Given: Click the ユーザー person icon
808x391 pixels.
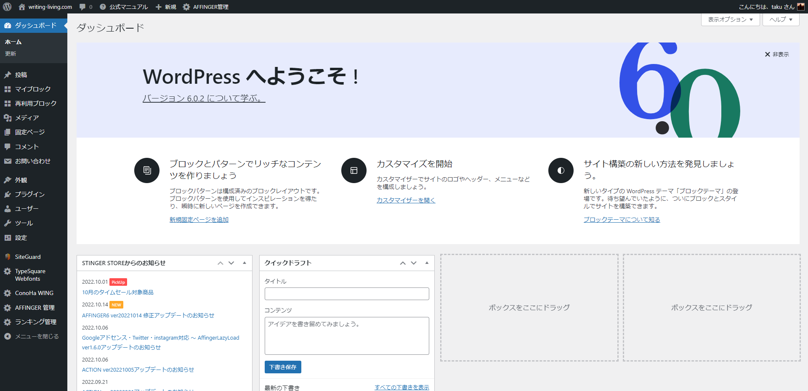Looking at the screenshot, I should tap(8, 209).
